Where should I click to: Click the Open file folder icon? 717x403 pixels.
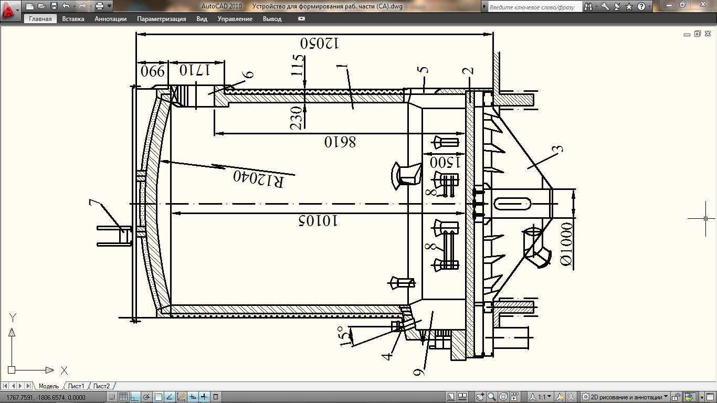point(41,6)
